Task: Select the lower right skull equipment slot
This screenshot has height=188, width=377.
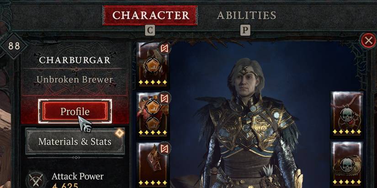Action: coord(347,164)
